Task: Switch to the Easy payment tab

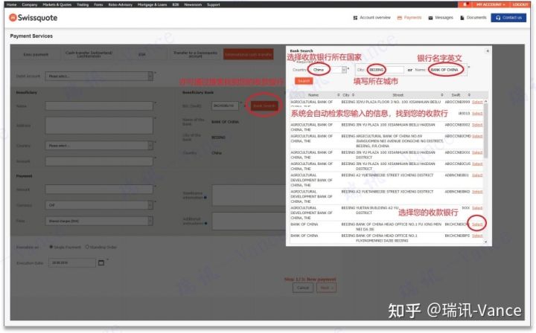Action: pyautogui.click(x=36, y=54)
